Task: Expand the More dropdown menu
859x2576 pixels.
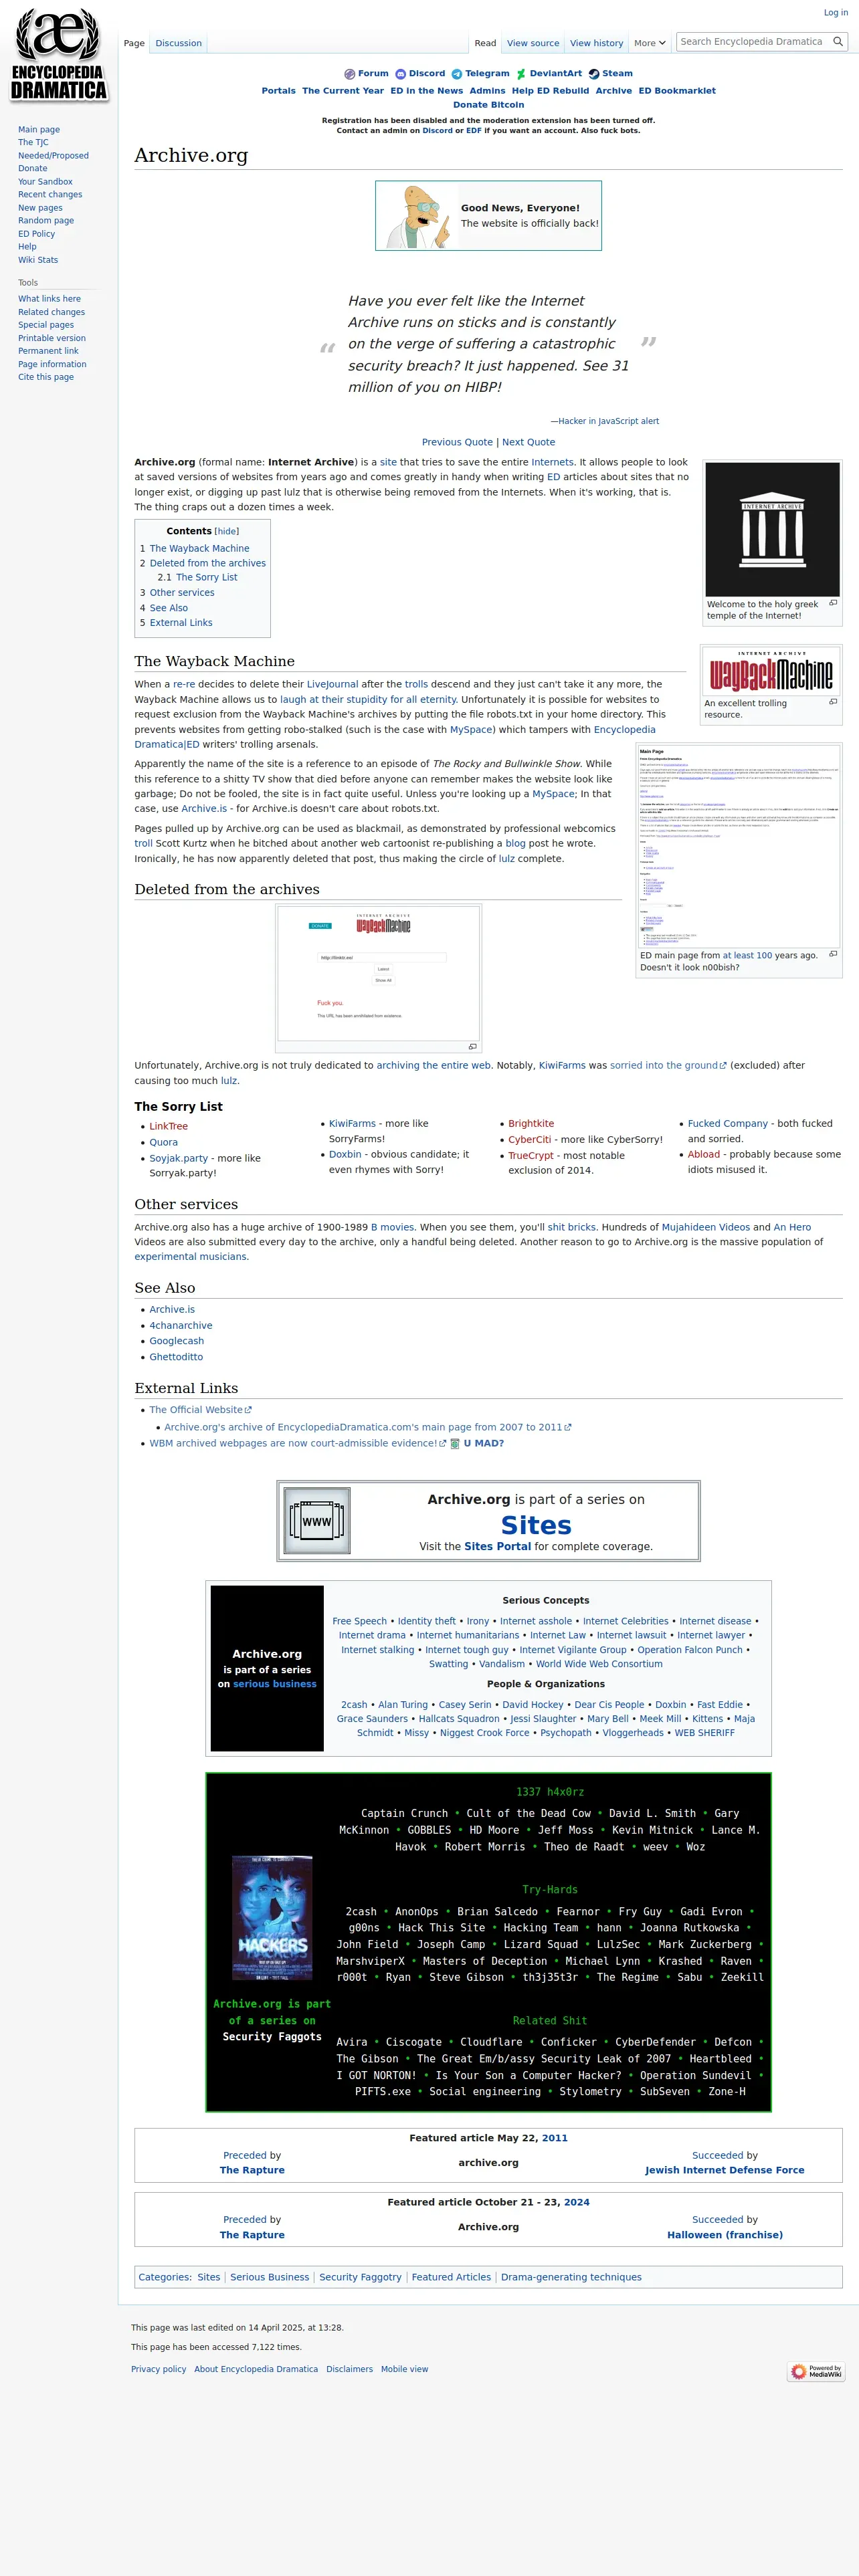Action: pos(649,43)
